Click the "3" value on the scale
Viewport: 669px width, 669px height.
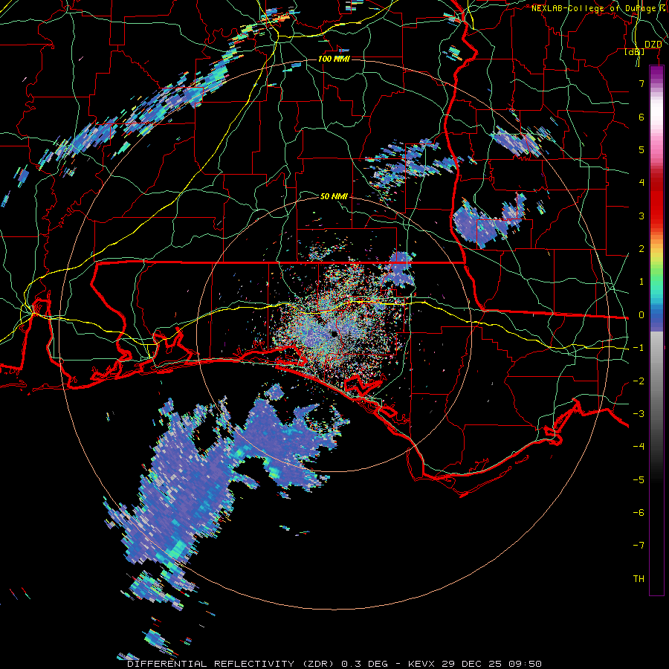(x=641, y=216)
